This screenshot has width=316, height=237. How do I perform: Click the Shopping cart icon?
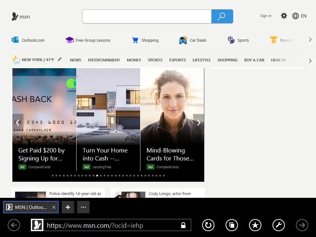click(x=135, y=40)
